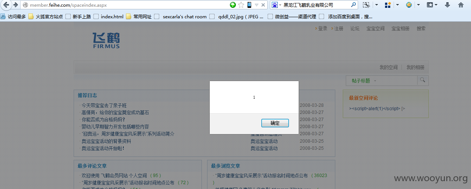Stop loading with the X button
The height and width of the screenshot is (189, 471).
click(x=263, y=5)
